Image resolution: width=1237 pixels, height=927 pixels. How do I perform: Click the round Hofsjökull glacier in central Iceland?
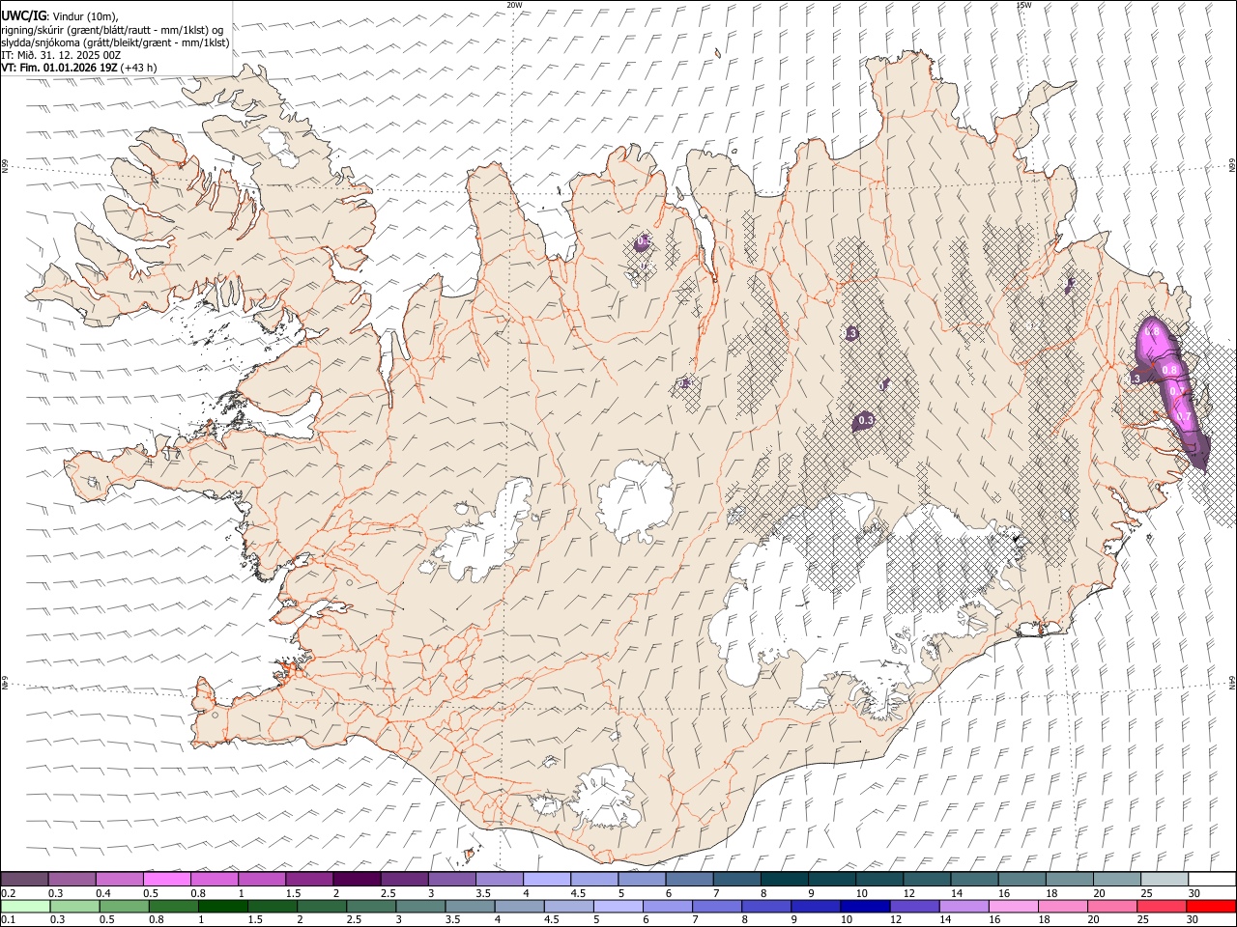pos(635,499)
